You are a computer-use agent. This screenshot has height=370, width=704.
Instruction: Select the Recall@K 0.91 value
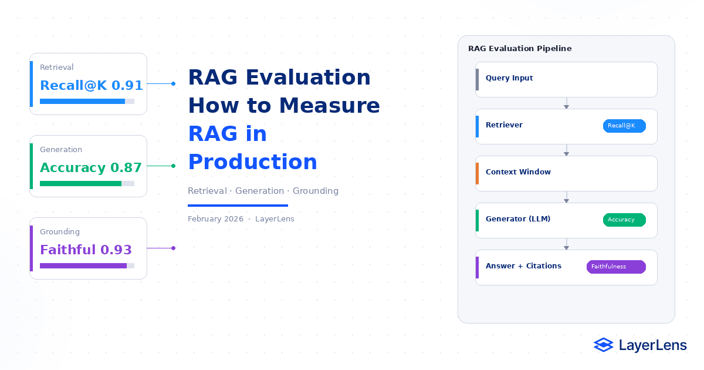(x=92, y=85)
